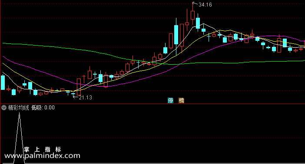Screen dimensions: 305x164
Task: Open the www.palmindex.com watermark link
Action: (42, 155)
